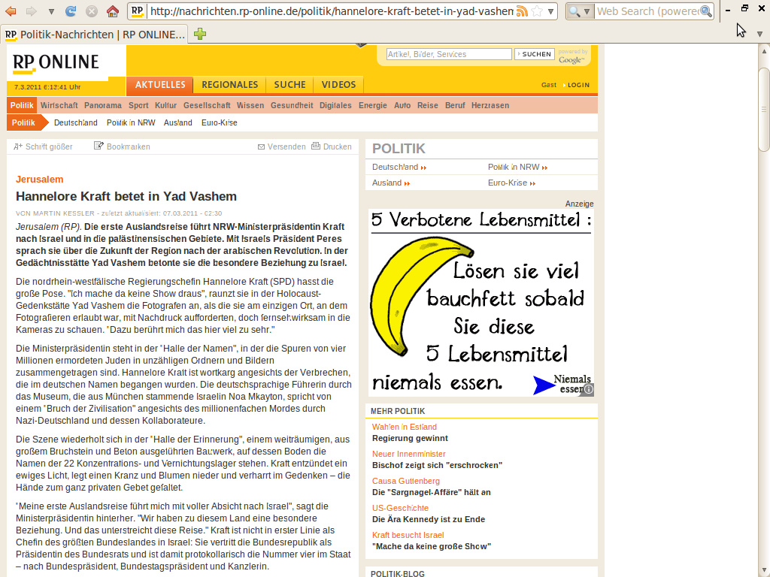
Task: Click Ausland link in POLITIK box
Action: pyautogui.click(x=390, y=183)
